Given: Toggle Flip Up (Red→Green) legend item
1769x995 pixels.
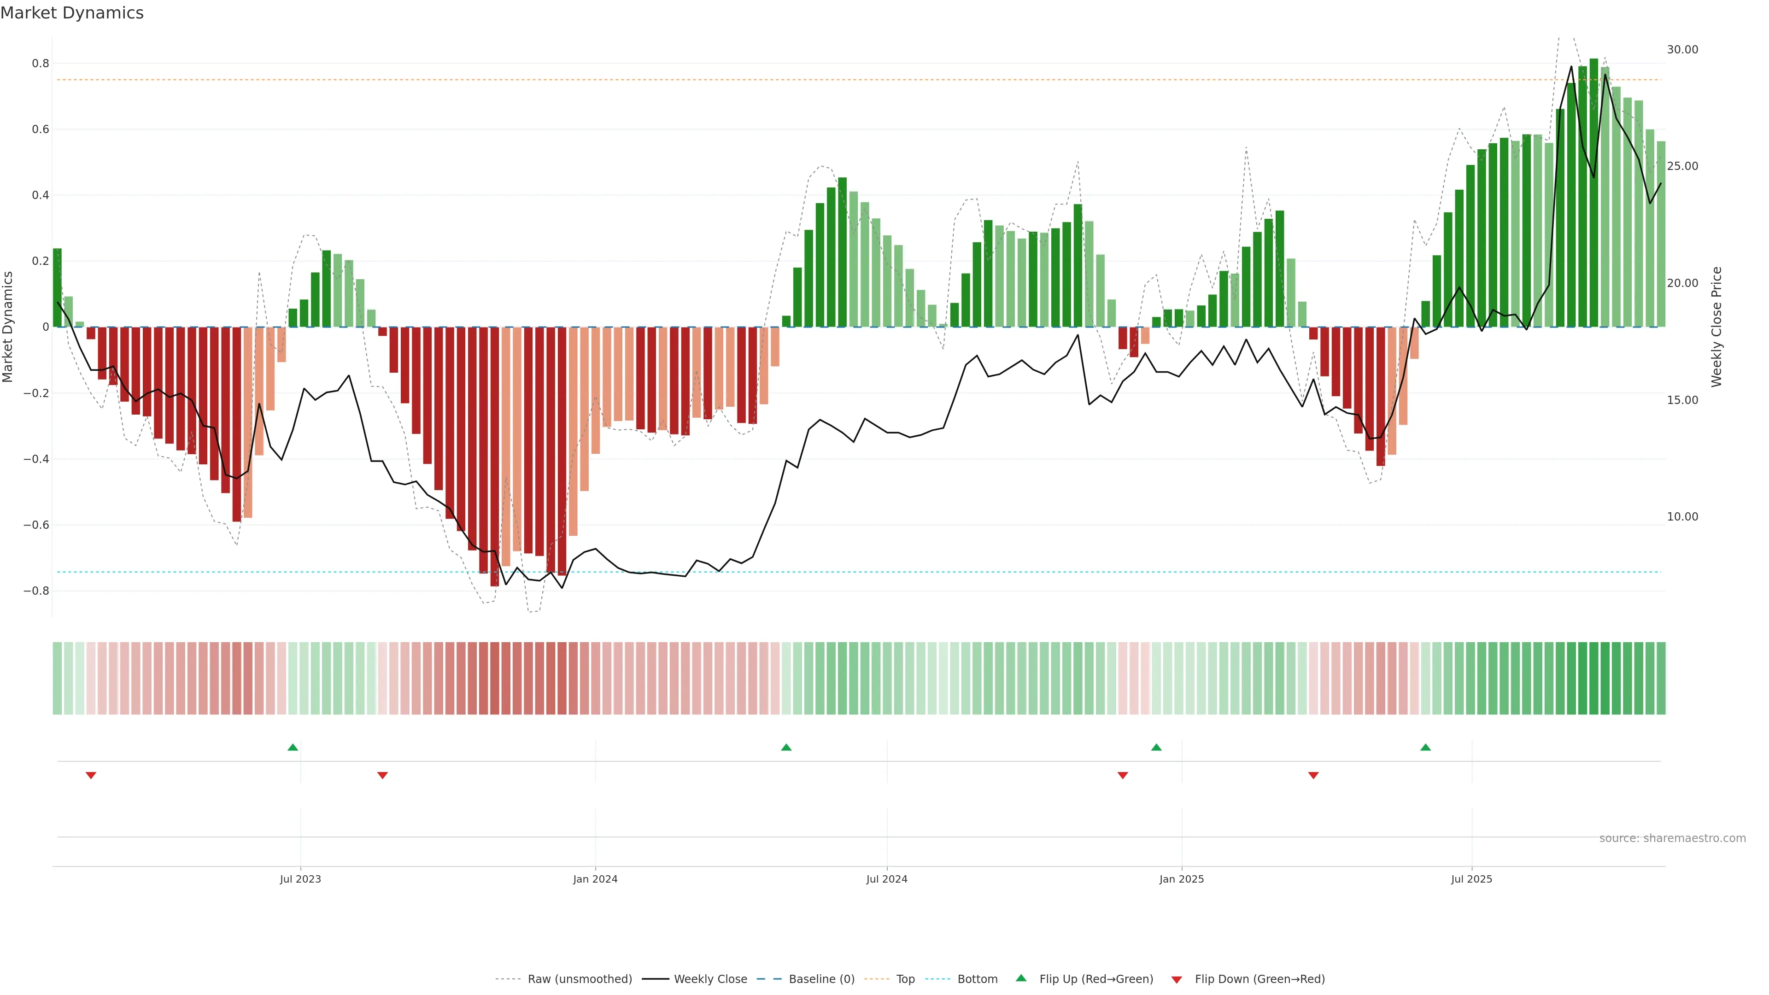Looking at the screenshot, I should [1096, 979].
